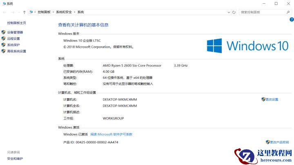Go up one level with the up arrow
The height and width of the screenshot is (165, 294).
pos(24,12)
